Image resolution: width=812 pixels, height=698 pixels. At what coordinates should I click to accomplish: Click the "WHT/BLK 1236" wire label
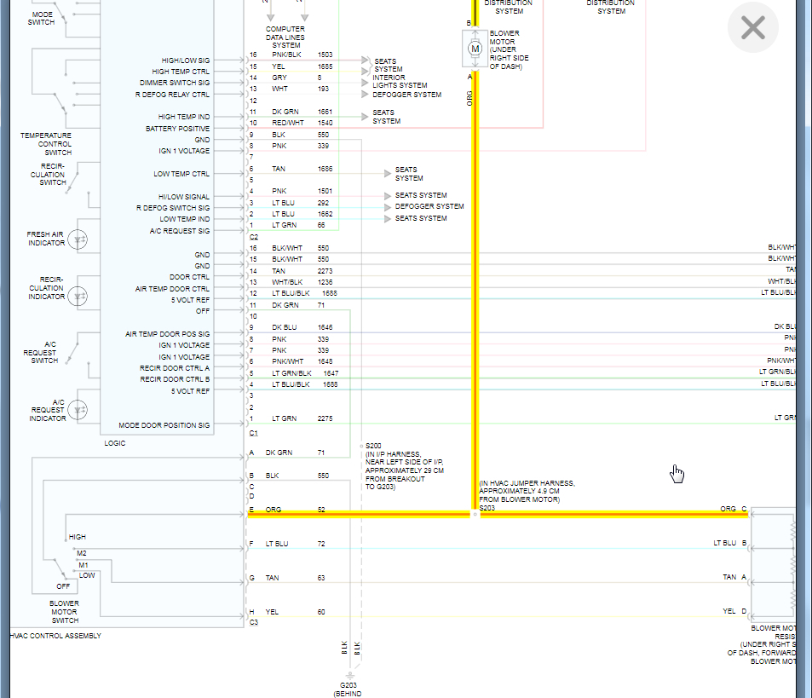click(302, 282)
